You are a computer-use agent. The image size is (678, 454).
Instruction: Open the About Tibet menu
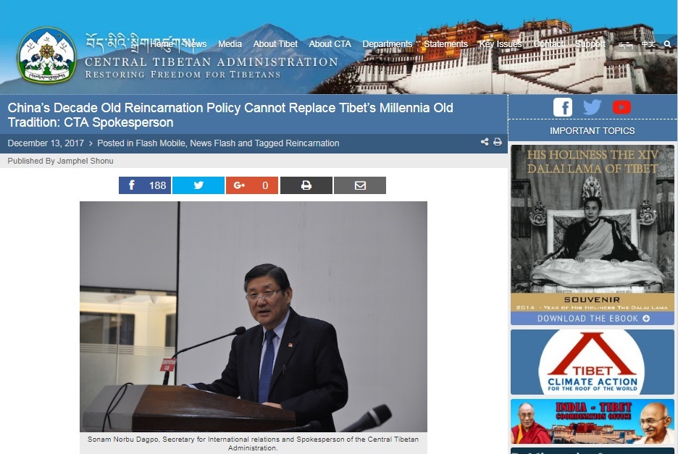pyautogui.click(x=275, y=44)
